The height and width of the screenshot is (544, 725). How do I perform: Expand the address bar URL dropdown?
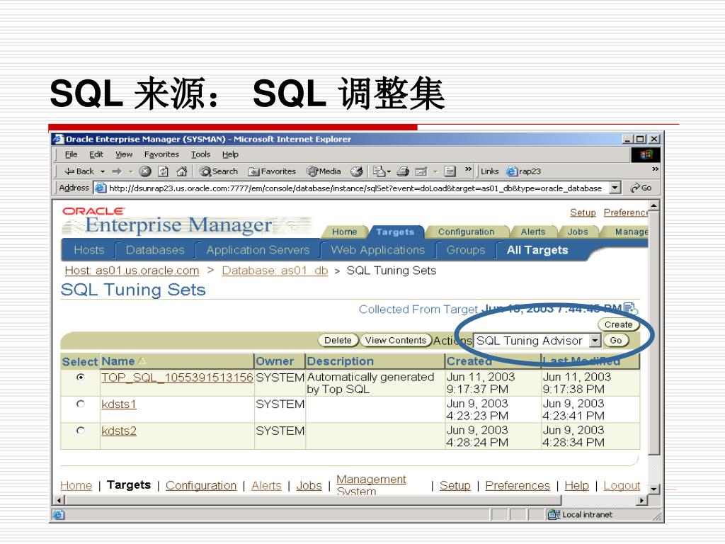click(x=615, y=188)
